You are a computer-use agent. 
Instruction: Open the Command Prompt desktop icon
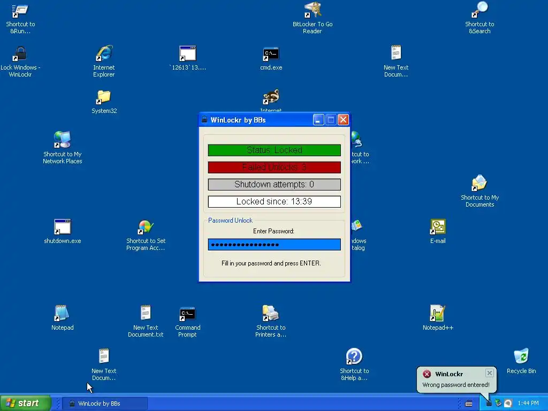(188, 322)
